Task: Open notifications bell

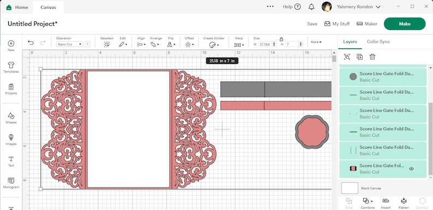Action: (x=311, y=7)
